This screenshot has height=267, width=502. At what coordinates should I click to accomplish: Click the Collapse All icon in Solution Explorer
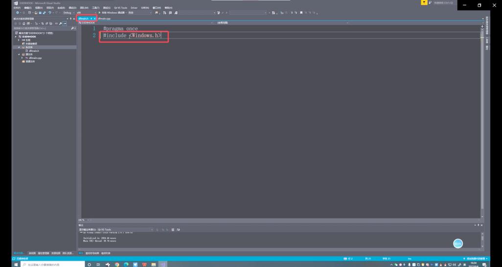tap(47, 23)
